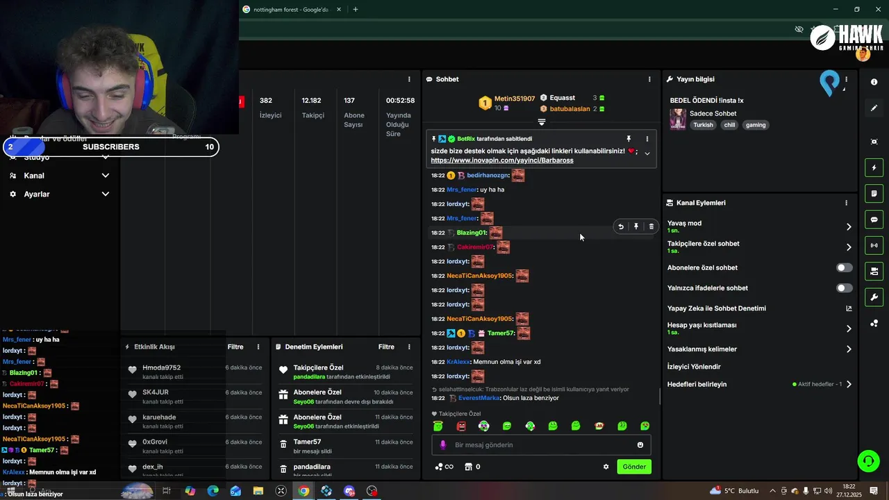Viewport: 889px width, 500px height.
Task: Open the info icon in right sidebar
Action: pos(874,82)
